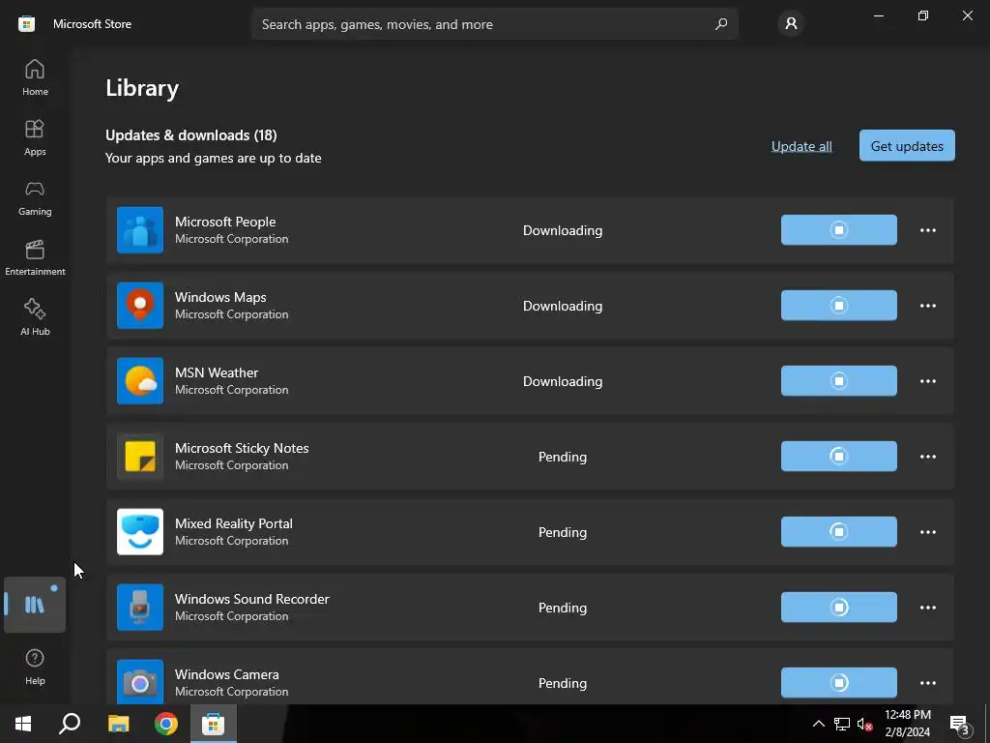This screenshot has height=743, width=990.
Task: Click the Windows Sound Recorder app name
Action: pyautogui.click(x=252, y=599)
